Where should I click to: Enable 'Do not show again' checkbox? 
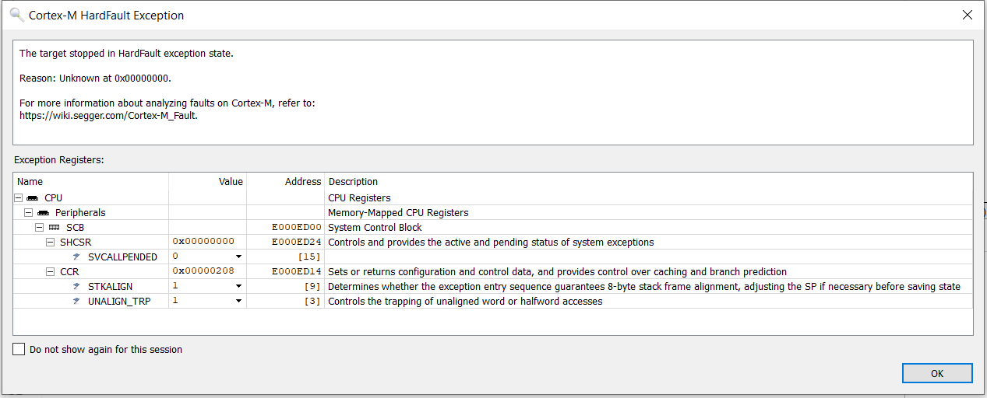tap(19, 350)
